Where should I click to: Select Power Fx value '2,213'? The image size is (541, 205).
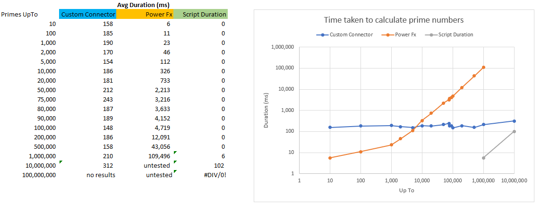pos(163,90)
